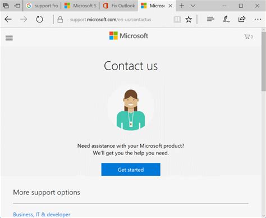Open the shopping cart
The width and height of the screenshot is (266, 218).
(249, 37)
